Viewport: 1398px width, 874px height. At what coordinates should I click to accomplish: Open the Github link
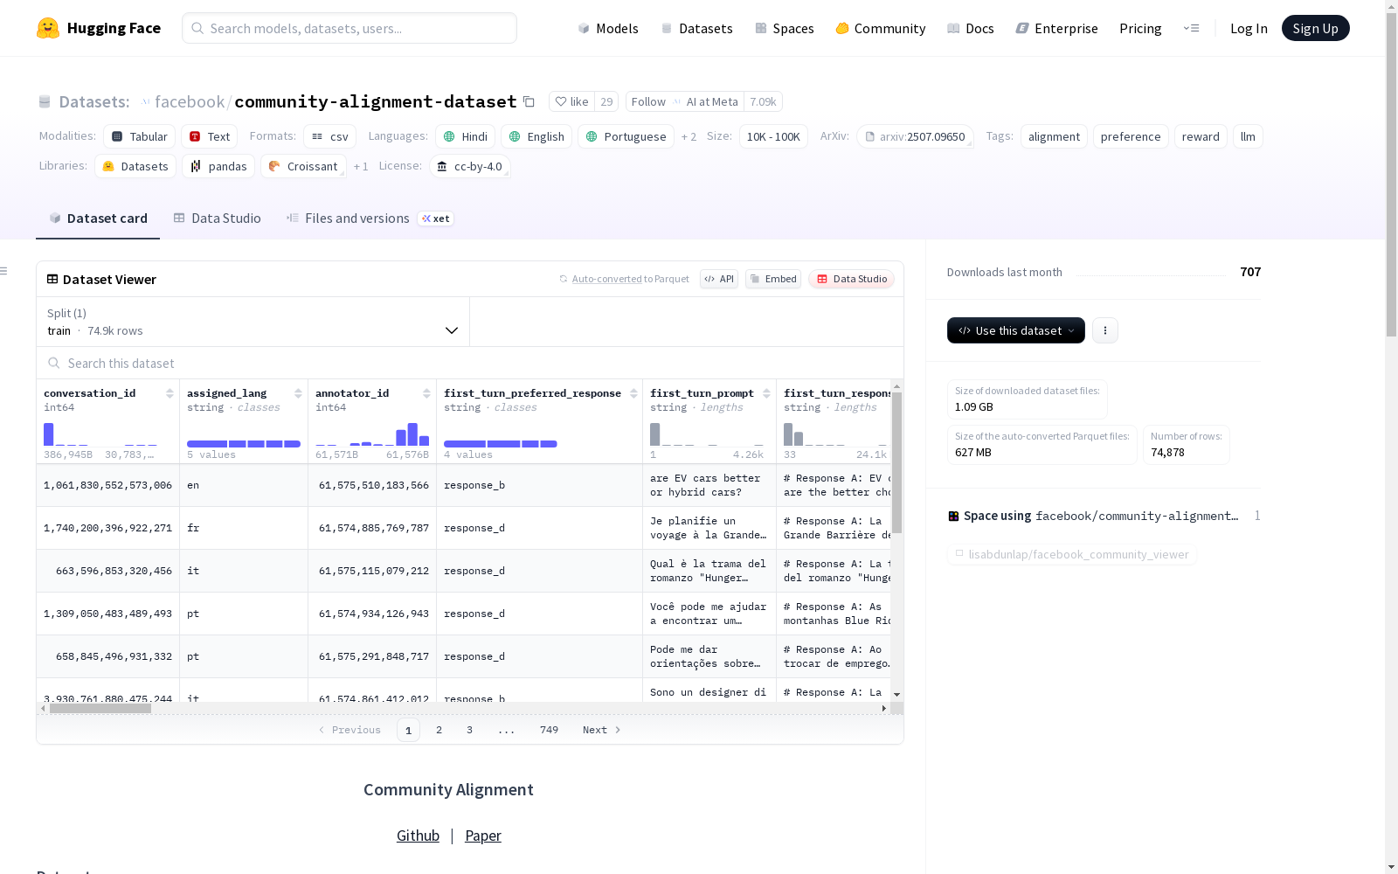tap(418, 836)
